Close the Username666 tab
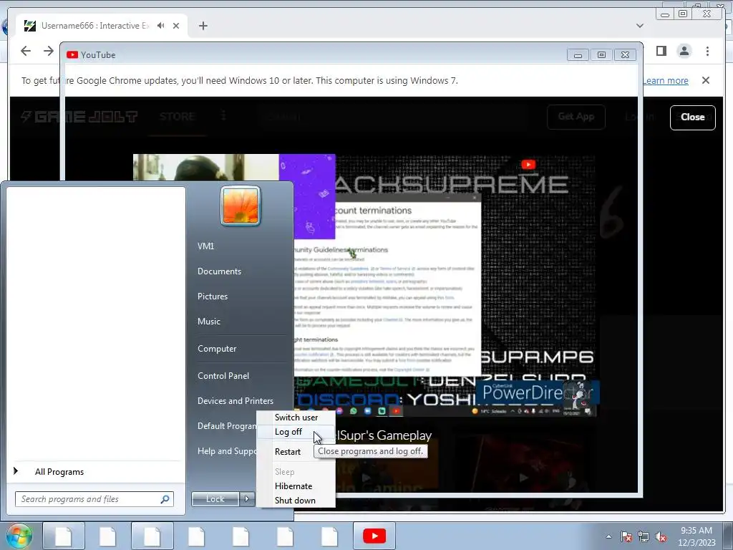Viewport: 733px width, 550px height. point(176,26)
